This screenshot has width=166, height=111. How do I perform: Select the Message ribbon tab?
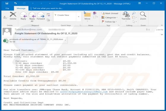[x=21, y=8]
